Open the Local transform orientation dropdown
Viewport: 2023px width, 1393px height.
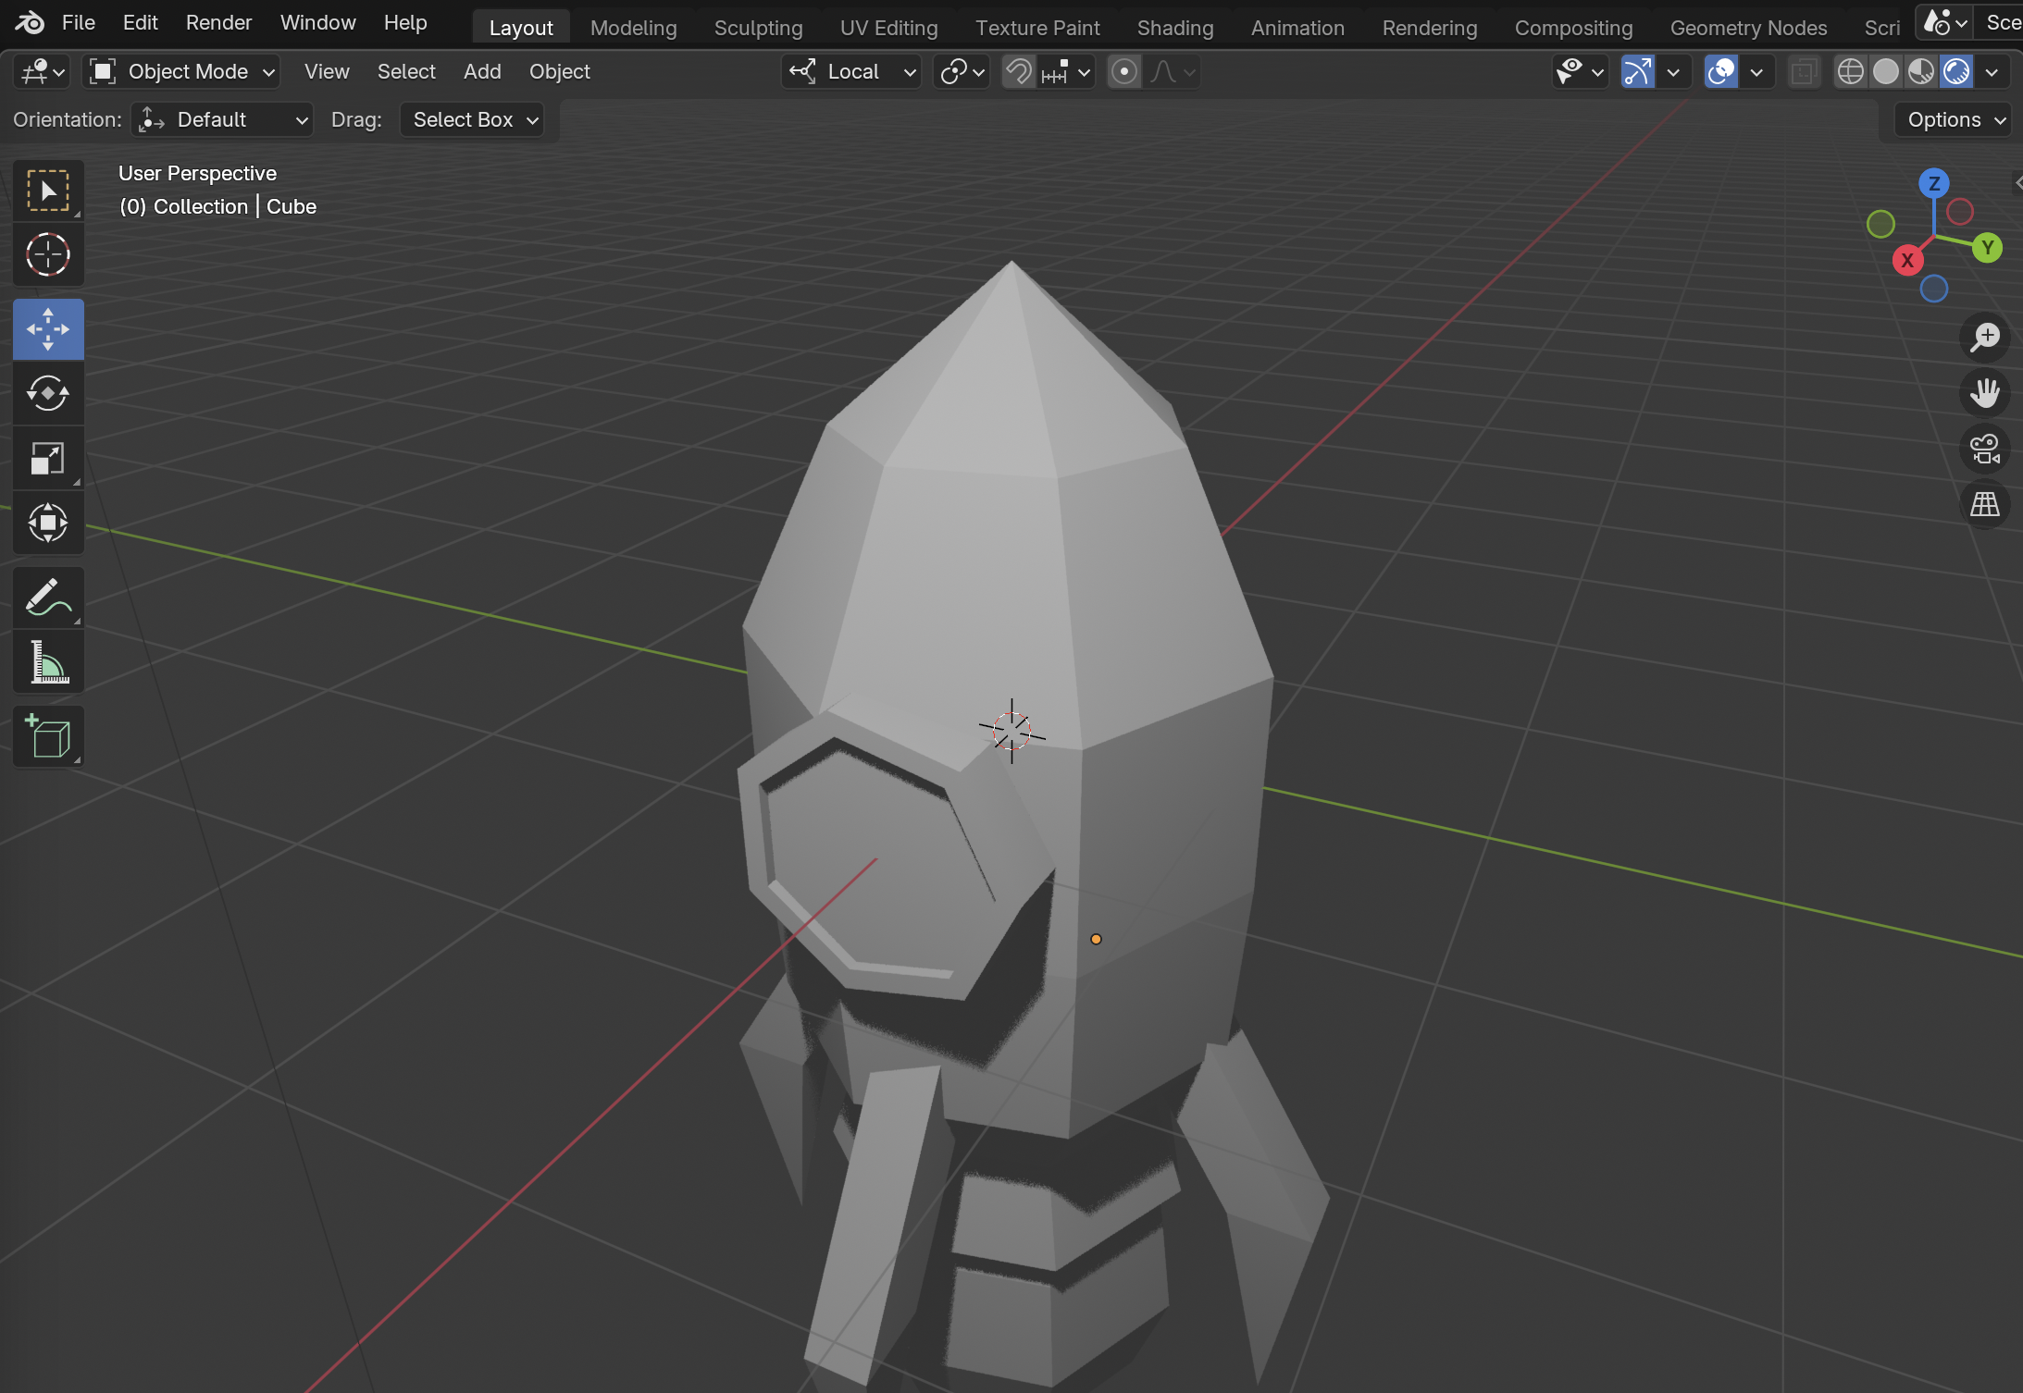coord(852,71)
